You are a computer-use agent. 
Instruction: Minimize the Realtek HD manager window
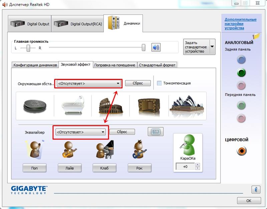[237, 3]
